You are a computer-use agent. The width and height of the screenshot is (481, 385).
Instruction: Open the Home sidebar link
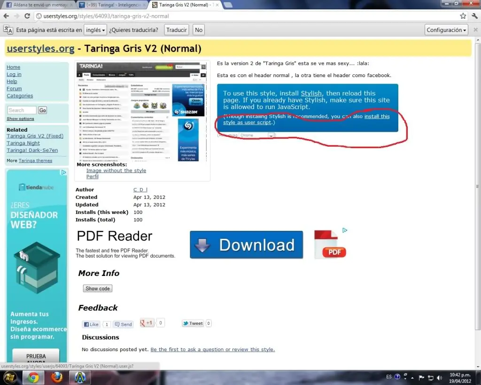(x=14, y=67)
